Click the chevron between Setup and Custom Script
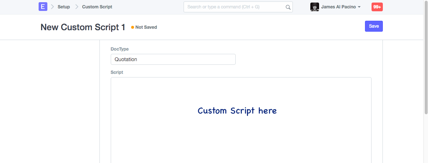 point(76,7)
